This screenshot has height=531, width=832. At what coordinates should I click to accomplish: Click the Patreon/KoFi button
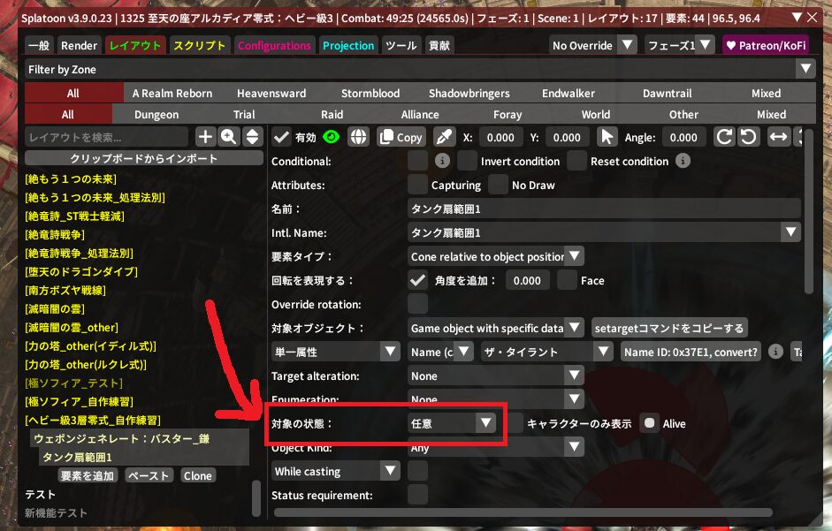tap(765, 45)
